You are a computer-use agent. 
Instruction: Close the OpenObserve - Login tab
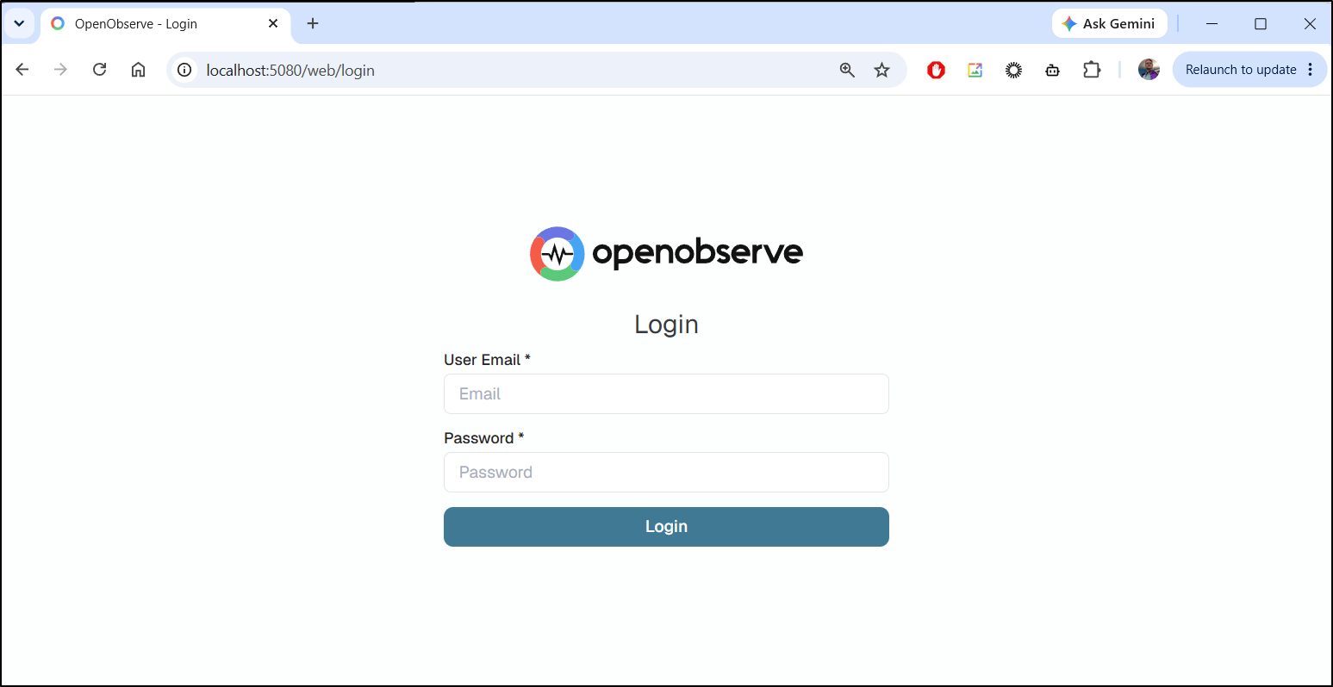(x=273, y=23)
